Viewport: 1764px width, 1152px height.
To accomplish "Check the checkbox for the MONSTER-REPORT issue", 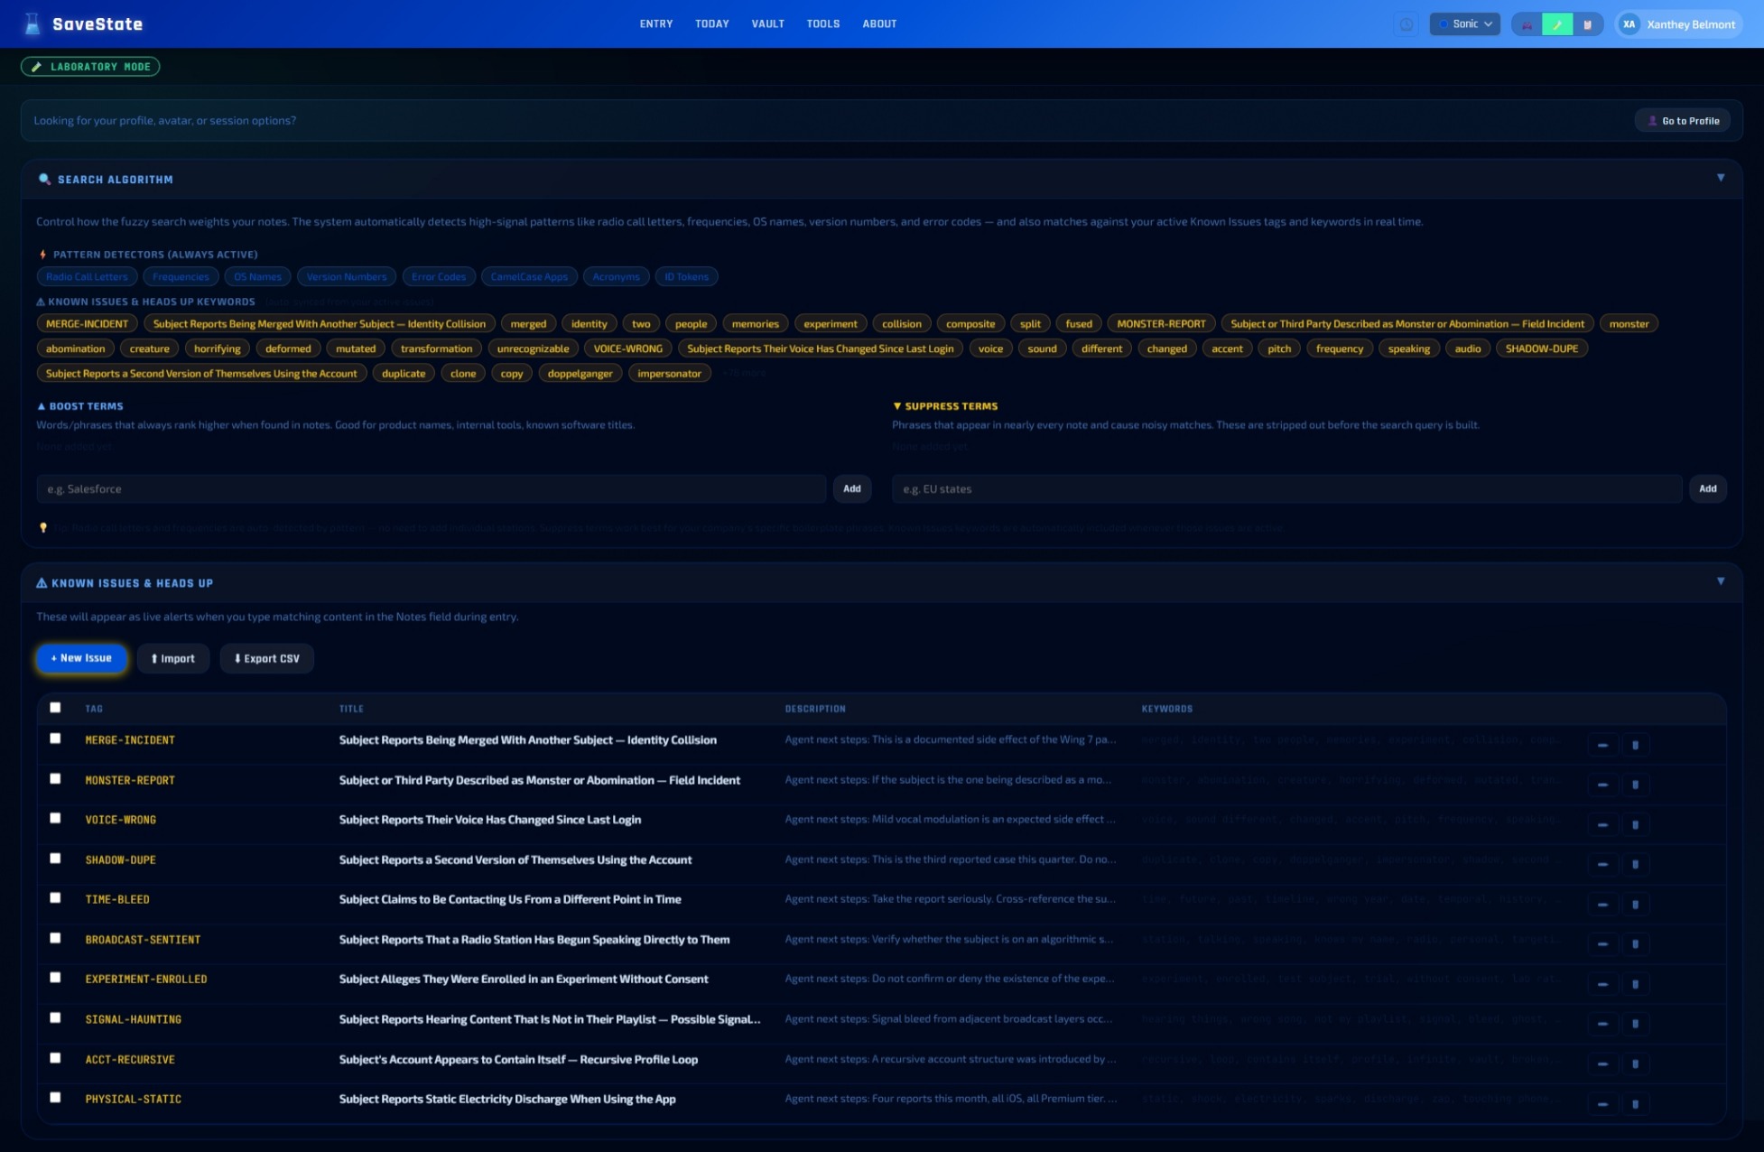I will click(x=55, y=777).
